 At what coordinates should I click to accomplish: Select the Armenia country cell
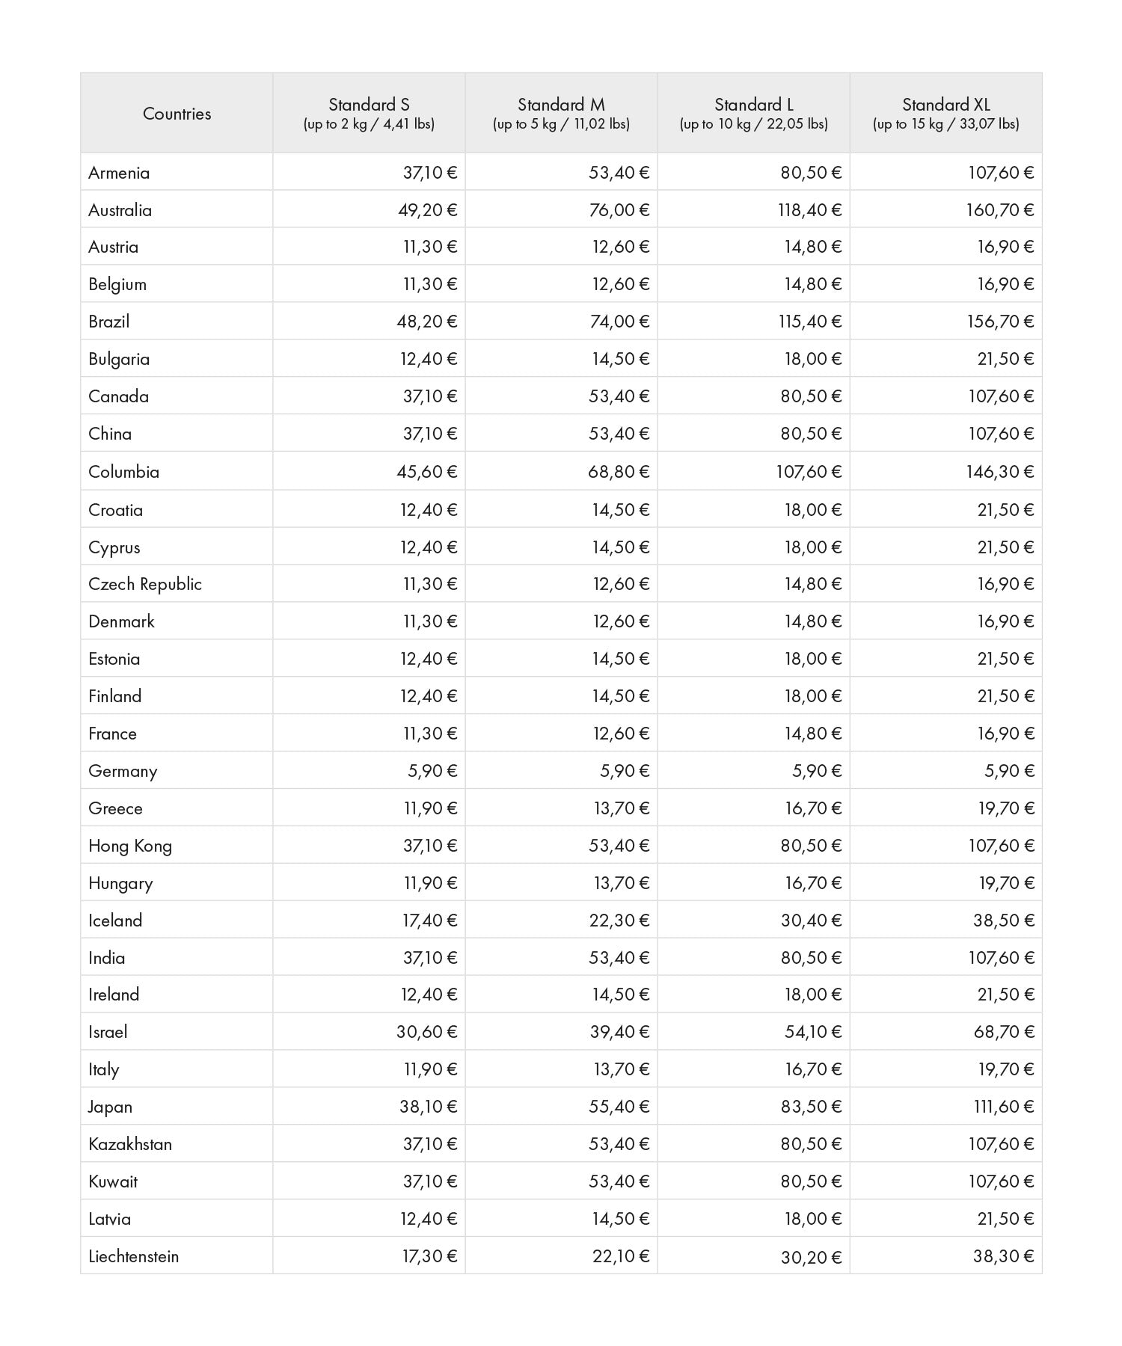coord(177,172)
